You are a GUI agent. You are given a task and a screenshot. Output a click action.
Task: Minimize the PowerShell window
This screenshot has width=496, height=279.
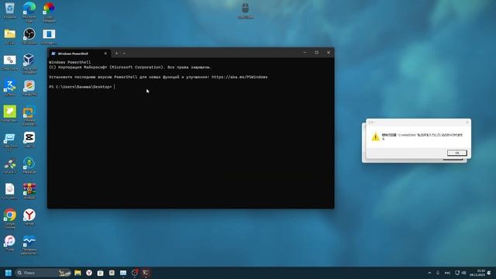(305, 53)
